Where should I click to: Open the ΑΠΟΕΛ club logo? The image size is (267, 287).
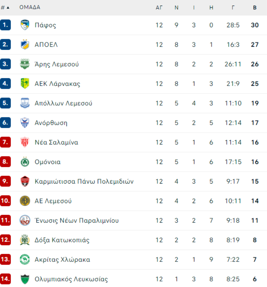point(25,44)
